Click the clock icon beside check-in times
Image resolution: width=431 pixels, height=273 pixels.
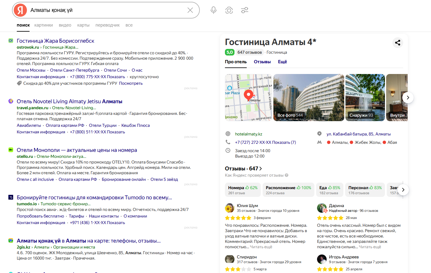pos(228,150)
